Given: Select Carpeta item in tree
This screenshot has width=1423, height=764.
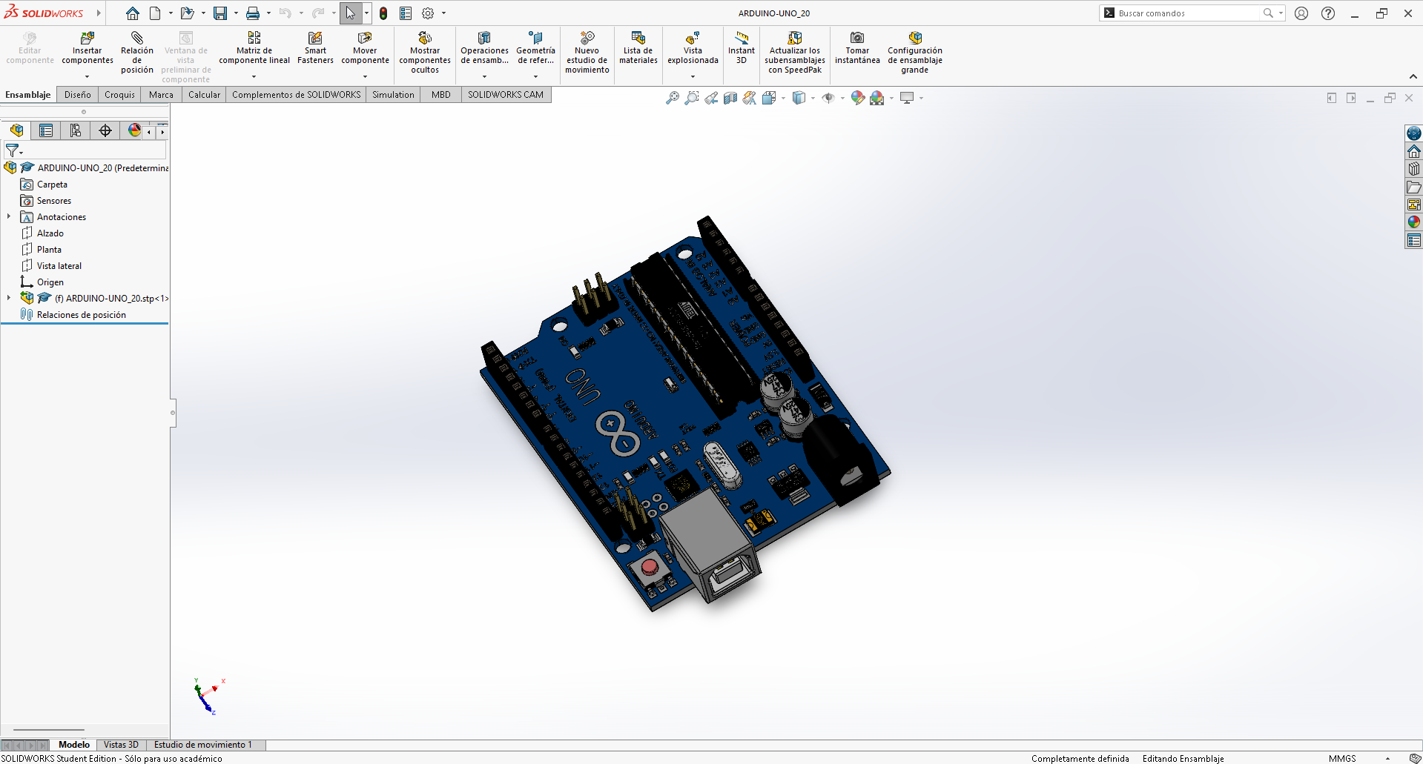Looking at the screenshot, I should [52, 185].
